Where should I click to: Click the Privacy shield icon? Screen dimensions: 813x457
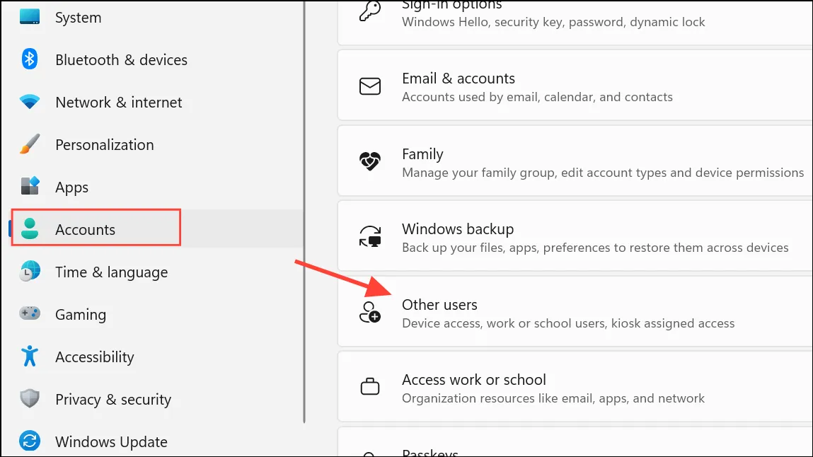[x=30, y=398]
